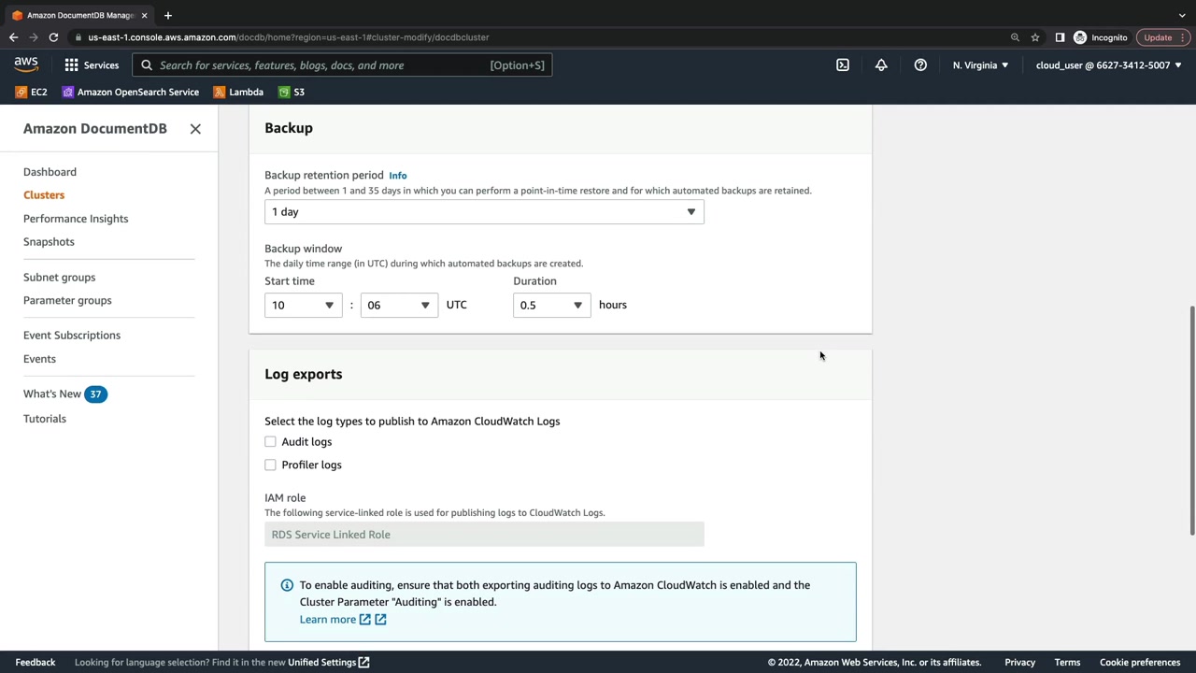Screen dimensions: 1196x673
Task: Click the AWS logo home icon
Action: [26, 64]
